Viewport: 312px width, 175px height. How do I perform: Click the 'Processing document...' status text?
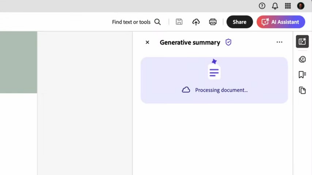(x=221, y=90)
